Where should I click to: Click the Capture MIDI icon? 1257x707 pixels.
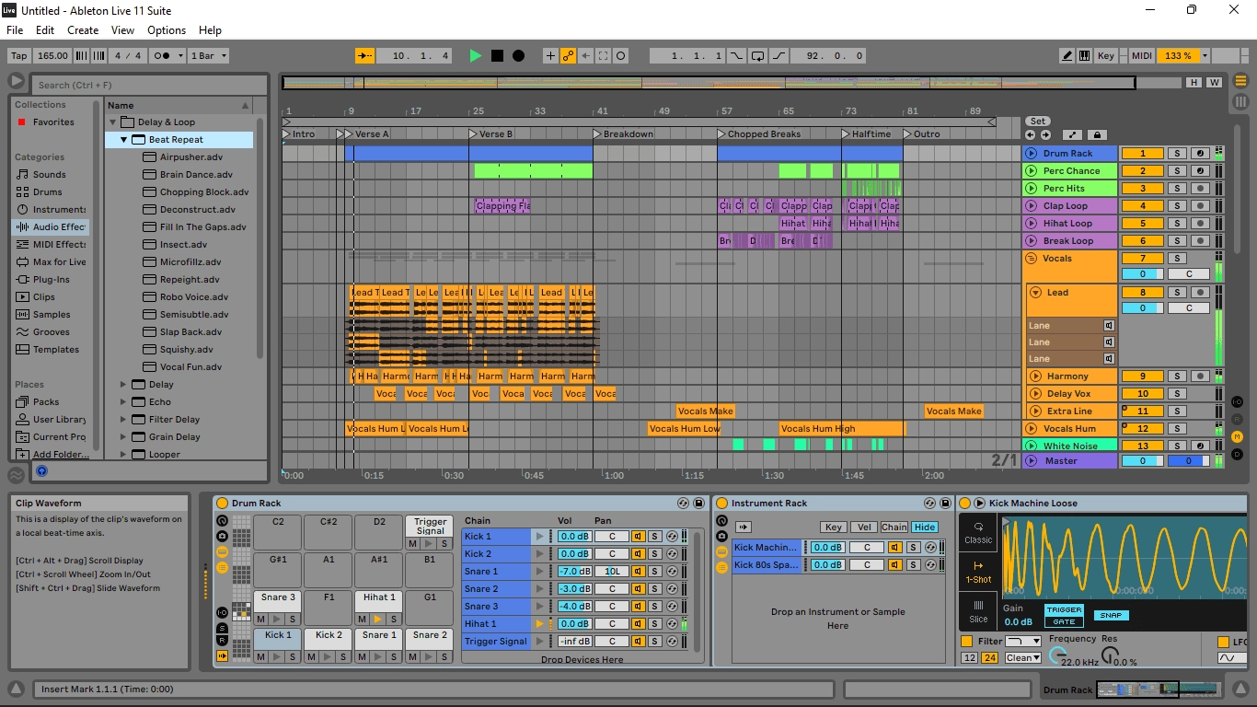603,56
